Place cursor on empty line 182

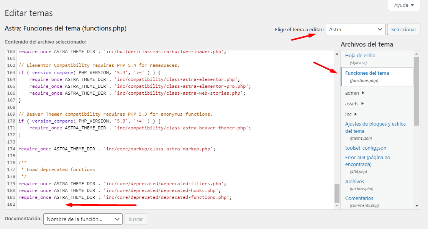pyautogui.click(x=175, y=204)
